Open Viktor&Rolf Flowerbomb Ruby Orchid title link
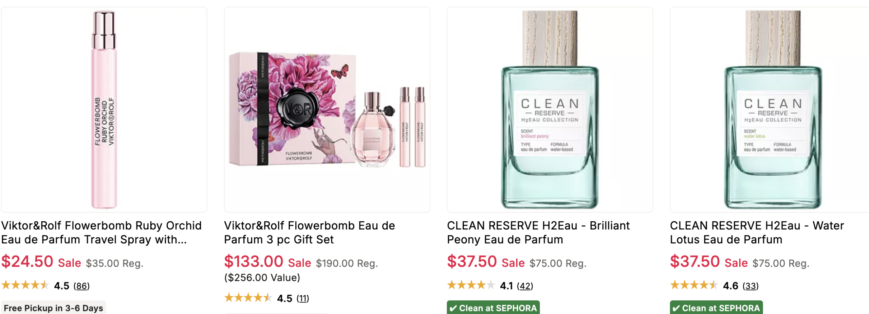 coord(101,233)
